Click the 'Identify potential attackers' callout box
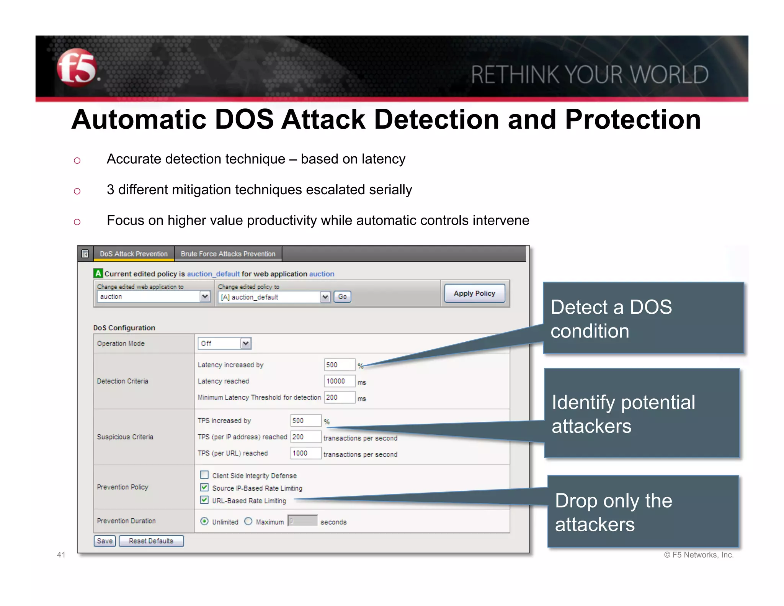This screenshot has height=606, width=784. click(x=642, y=413)
